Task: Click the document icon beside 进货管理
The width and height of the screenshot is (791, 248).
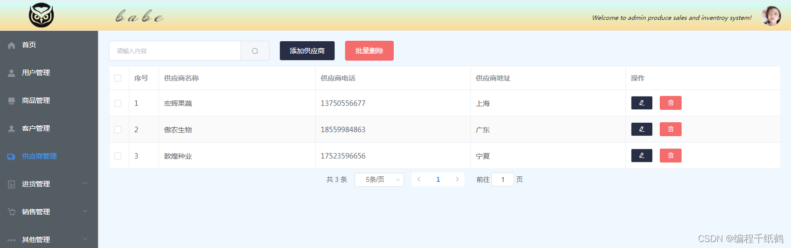Action: tap(11, 184)
